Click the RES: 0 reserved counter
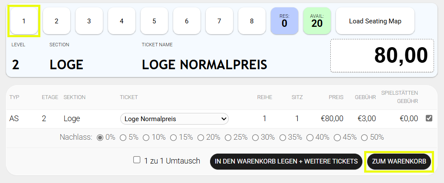 pos(284,21)
